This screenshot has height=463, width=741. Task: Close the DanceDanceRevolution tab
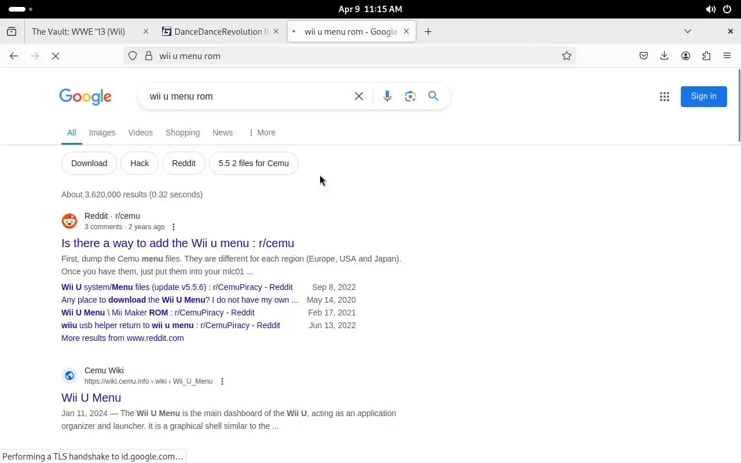point(277,32)
